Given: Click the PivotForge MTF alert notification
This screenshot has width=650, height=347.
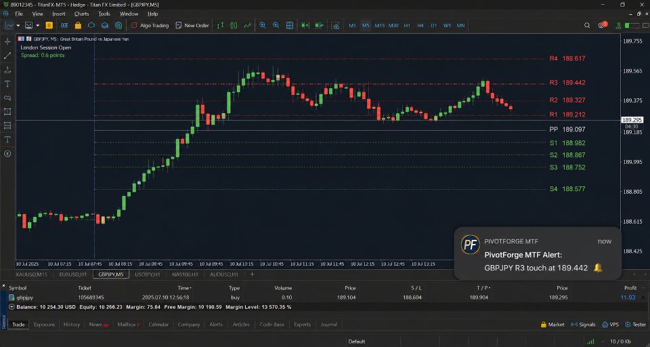Looking at the screenshot, I should 538,253.
